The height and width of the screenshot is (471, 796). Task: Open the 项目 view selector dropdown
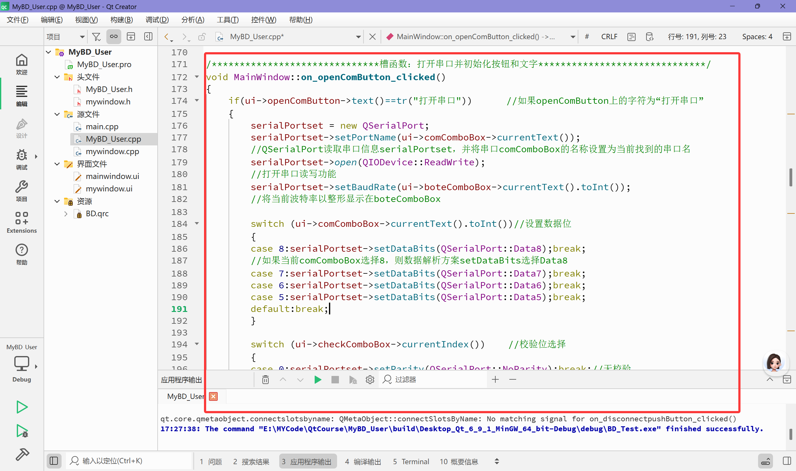66,37
